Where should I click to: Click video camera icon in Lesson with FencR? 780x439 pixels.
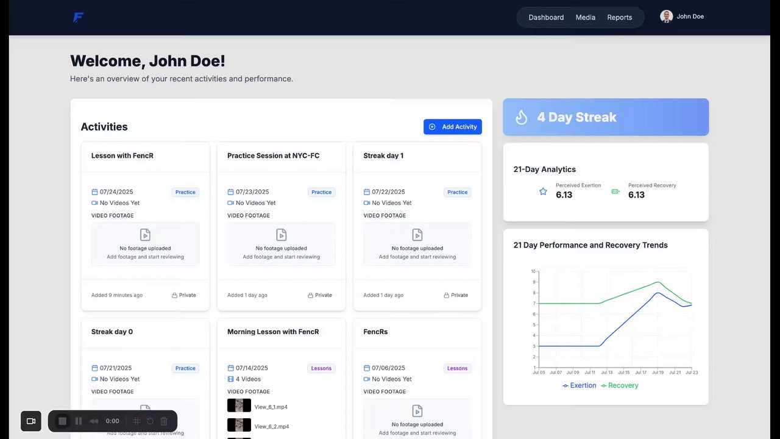[94, 203]
